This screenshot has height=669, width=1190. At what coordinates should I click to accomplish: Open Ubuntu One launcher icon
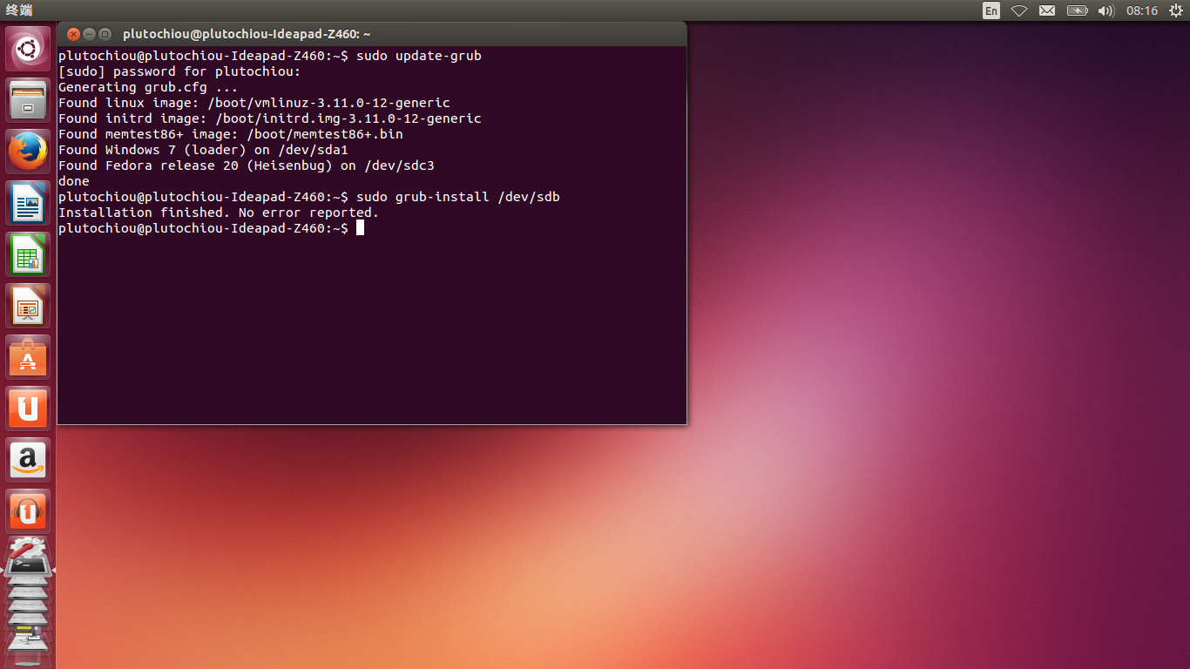tap(28, 409)
